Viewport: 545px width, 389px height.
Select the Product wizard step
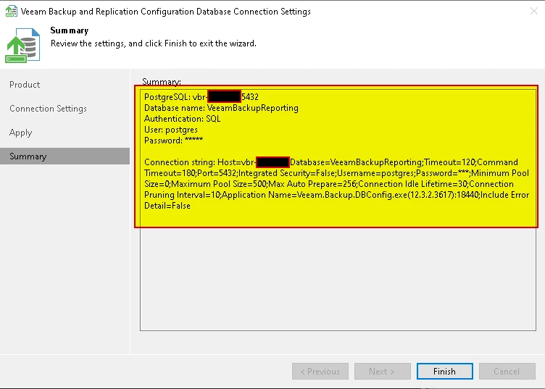click(25, 85)
